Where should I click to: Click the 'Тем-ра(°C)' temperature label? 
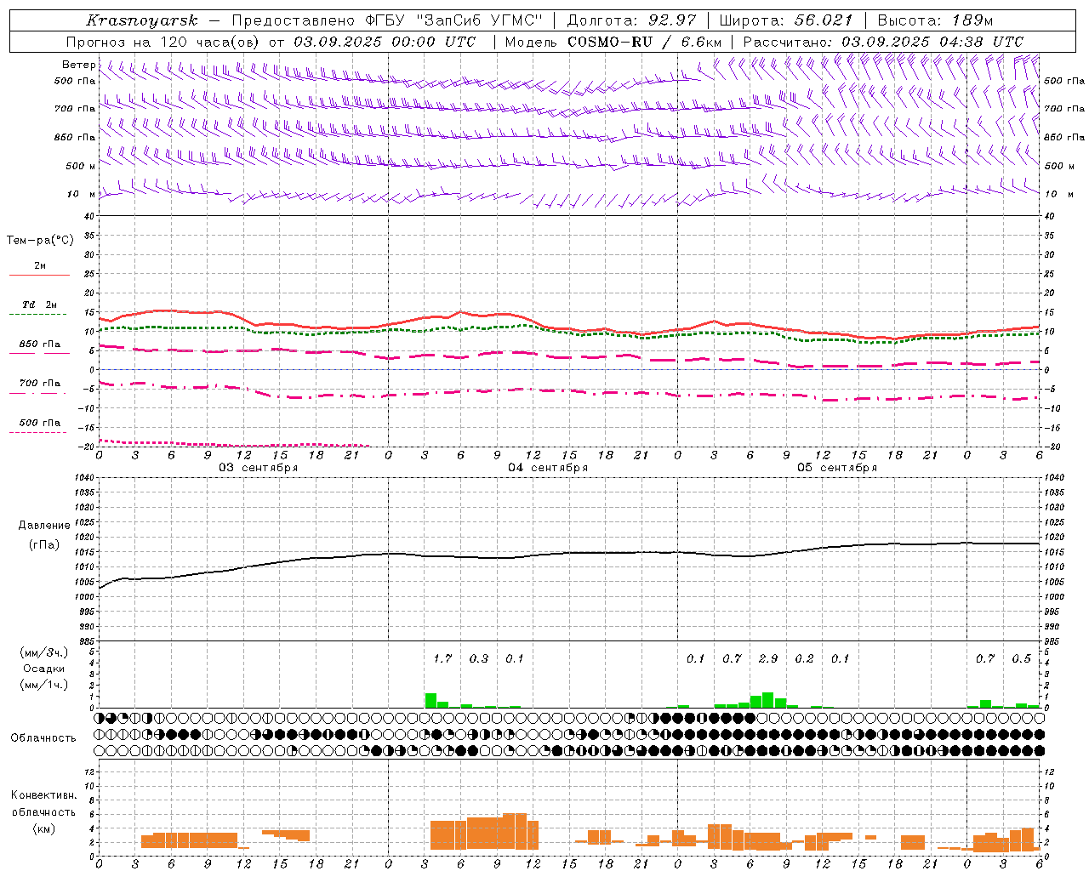[40, 241]
